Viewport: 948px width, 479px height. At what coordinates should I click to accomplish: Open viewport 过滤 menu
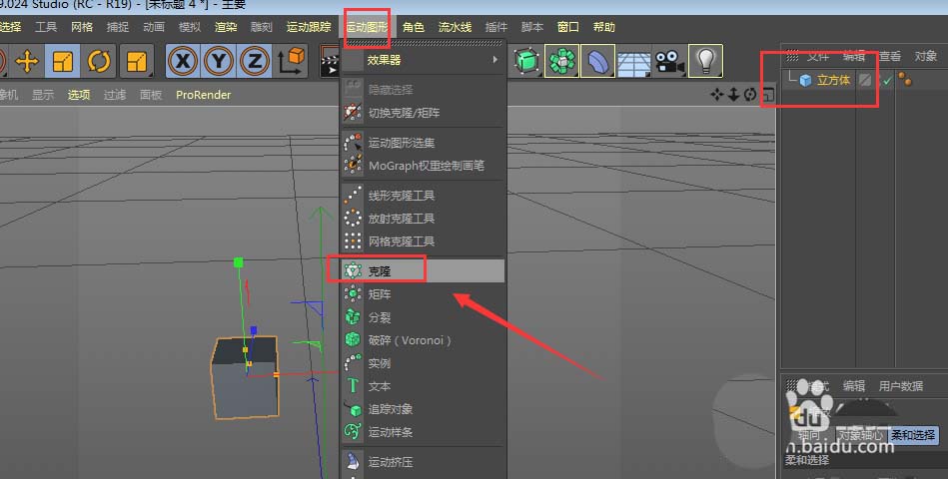pos(114,95)
